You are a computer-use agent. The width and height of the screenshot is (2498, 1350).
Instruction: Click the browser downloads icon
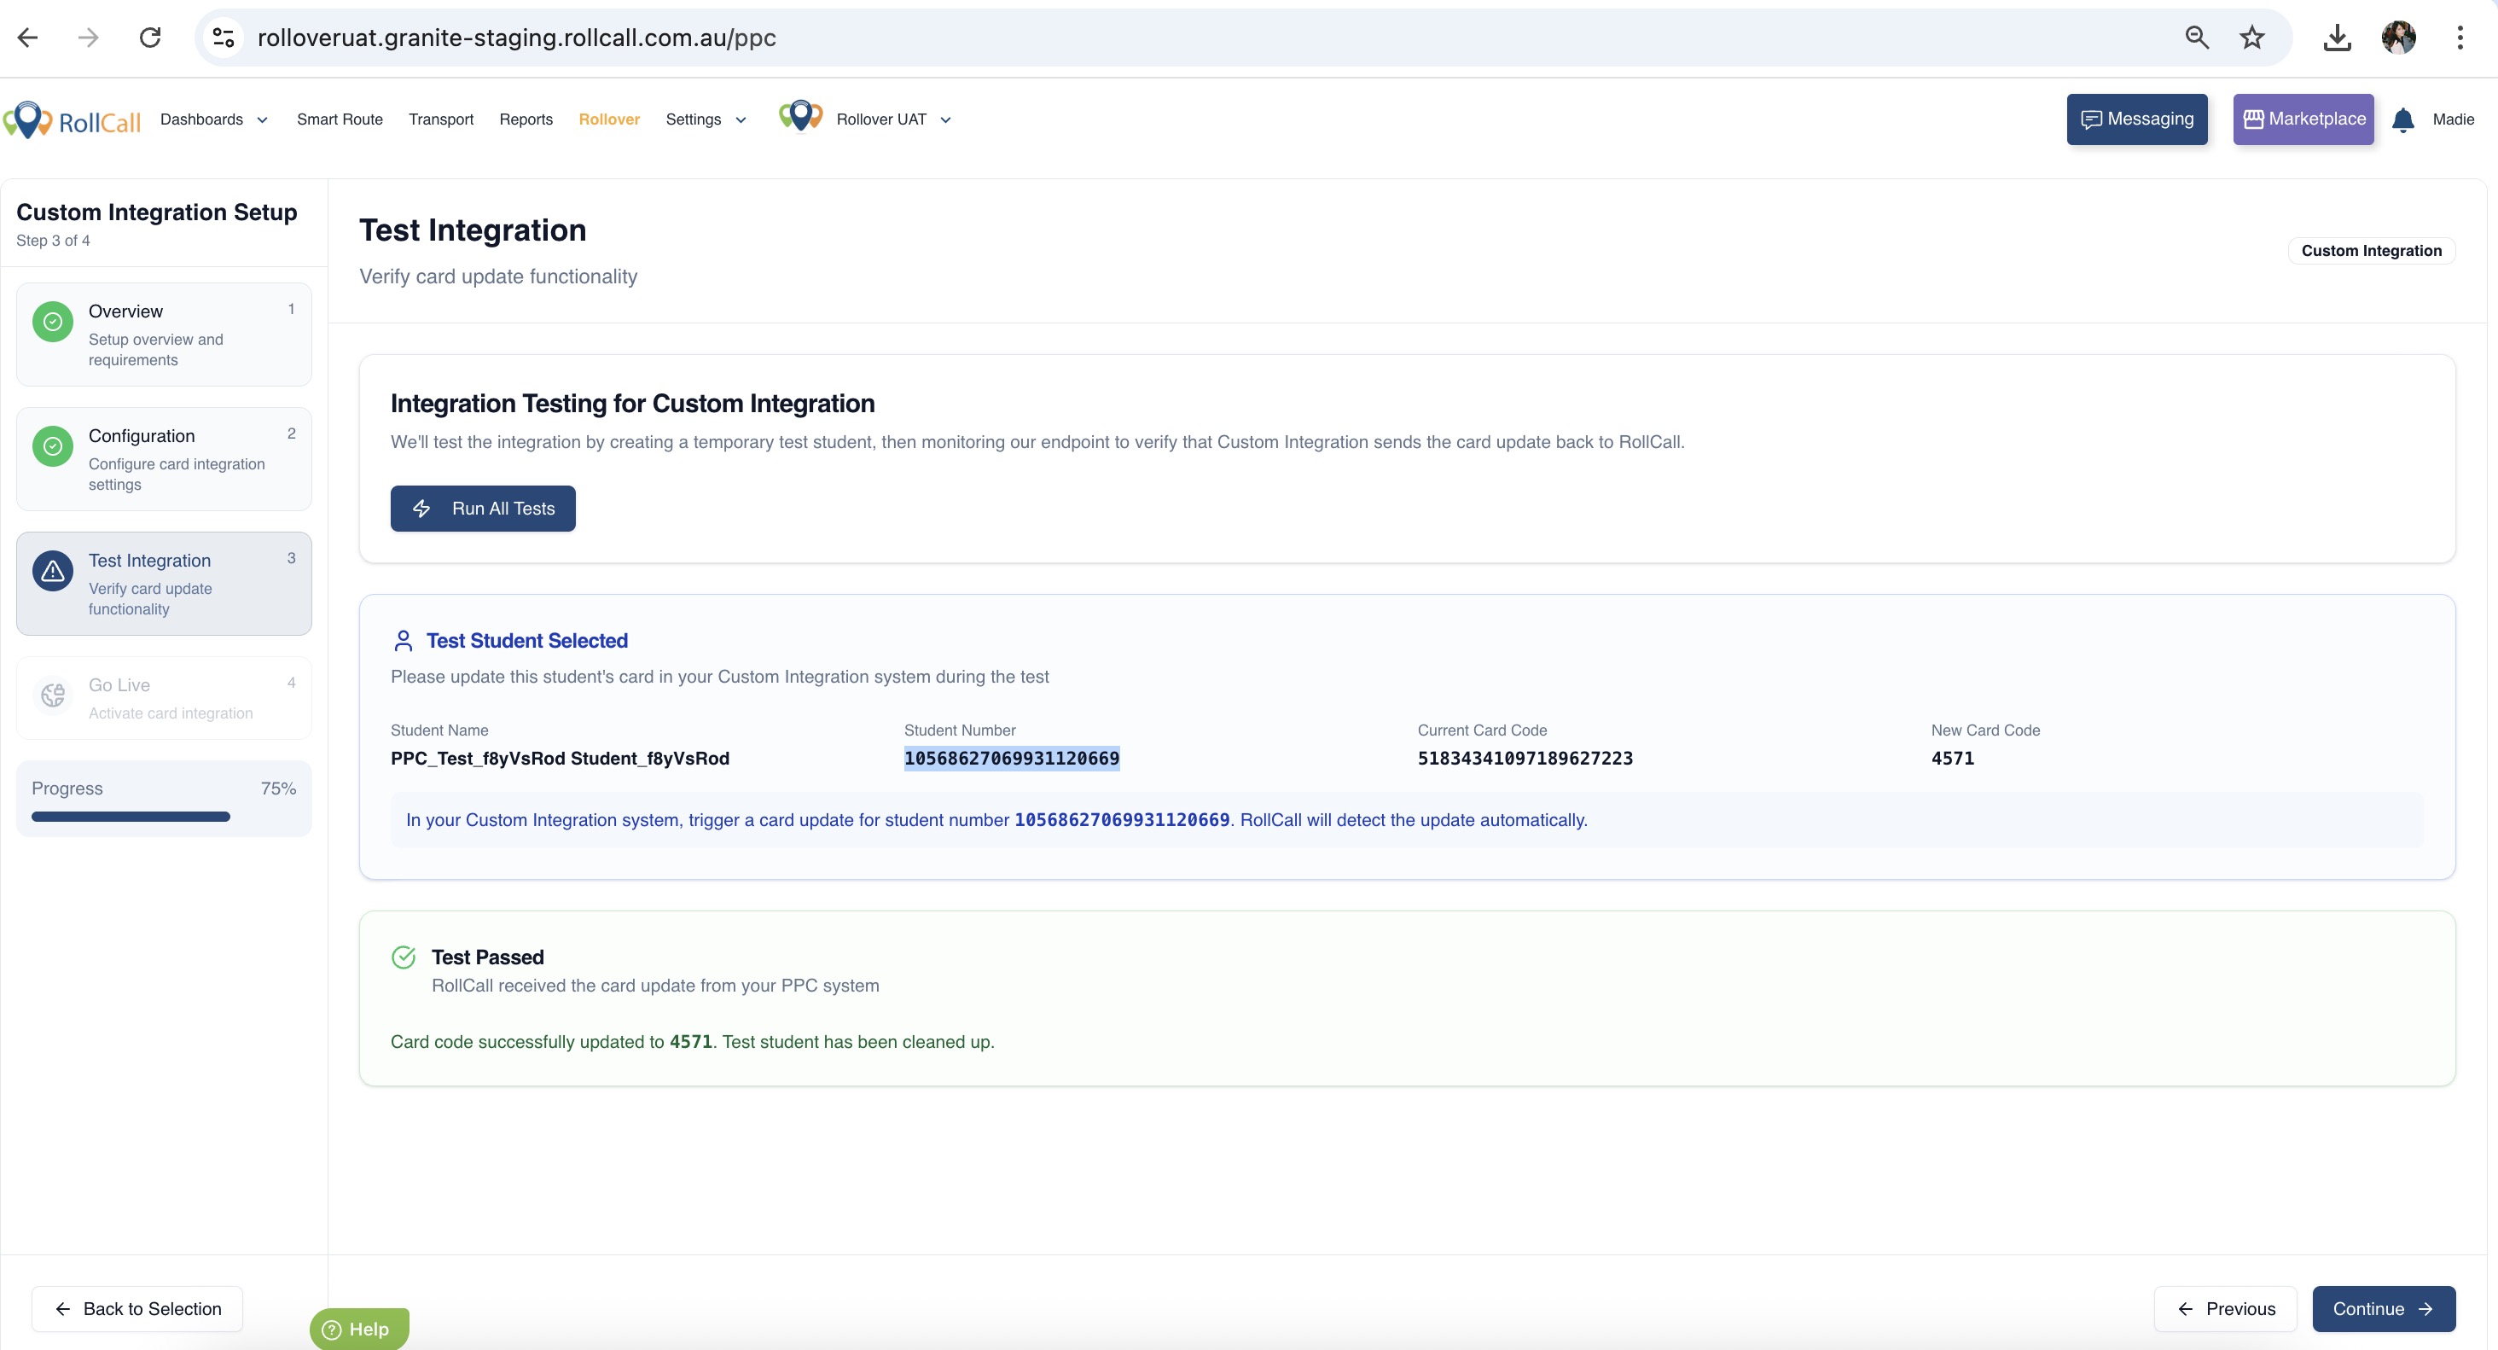coord(2337,38)
